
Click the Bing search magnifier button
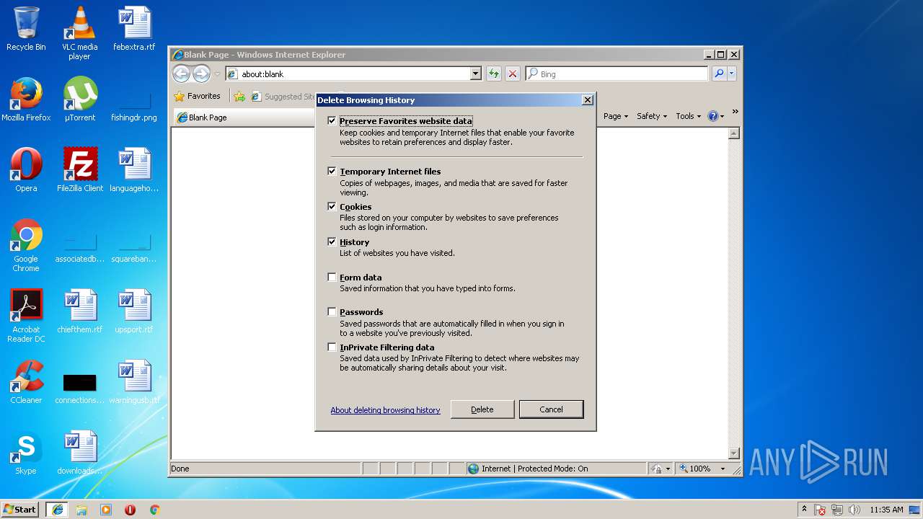click(x=719, y=74)
